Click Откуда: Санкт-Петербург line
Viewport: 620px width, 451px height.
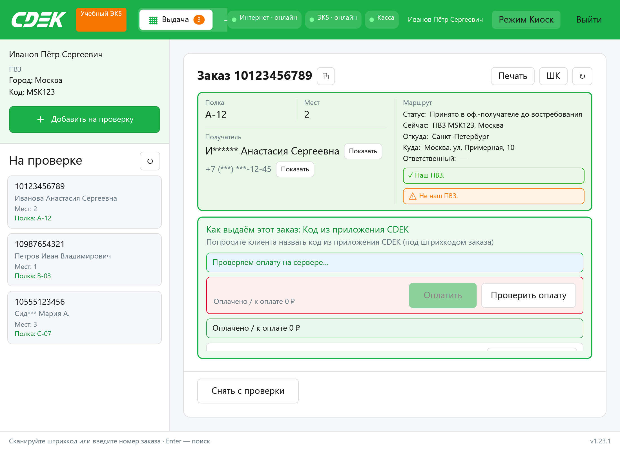[x=446, y=137]
